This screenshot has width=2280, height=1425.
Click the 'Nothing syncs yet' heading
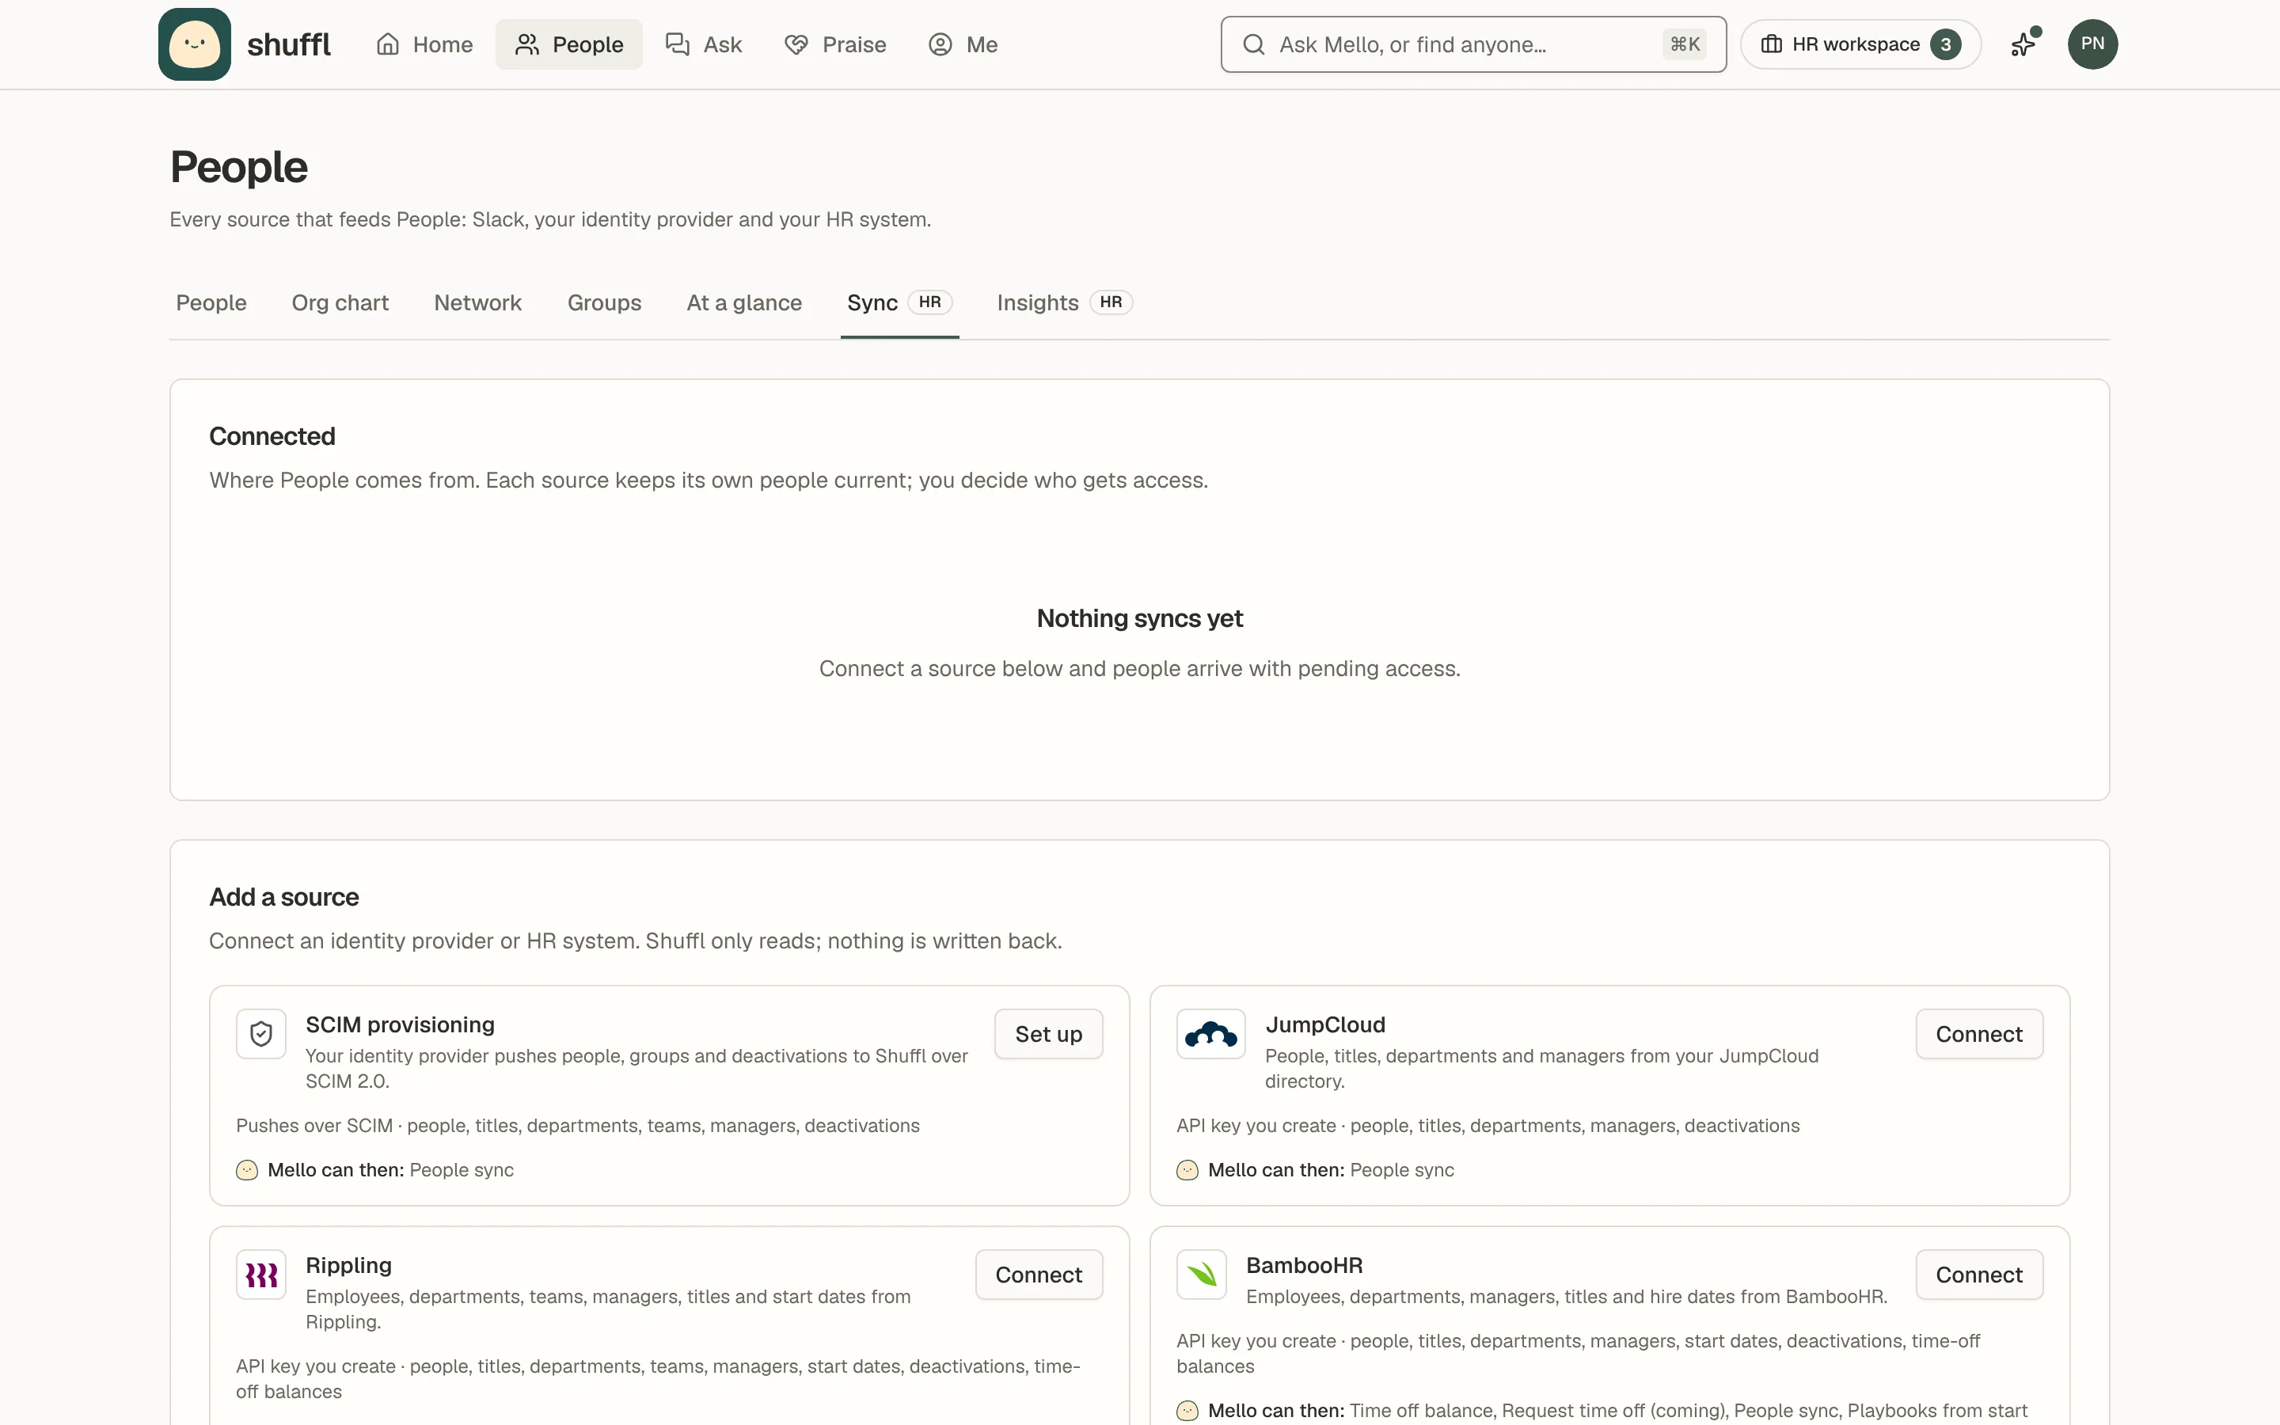point(1139,618)
